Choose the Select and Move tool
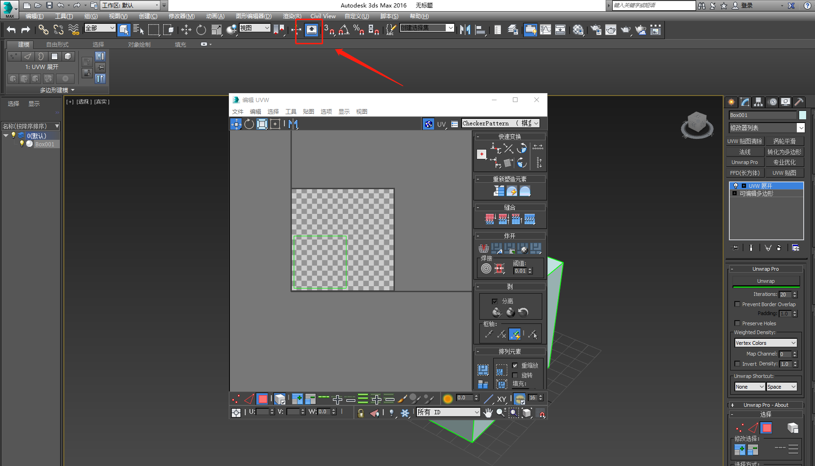The image size is (815, 466). (x=186, y=30)
